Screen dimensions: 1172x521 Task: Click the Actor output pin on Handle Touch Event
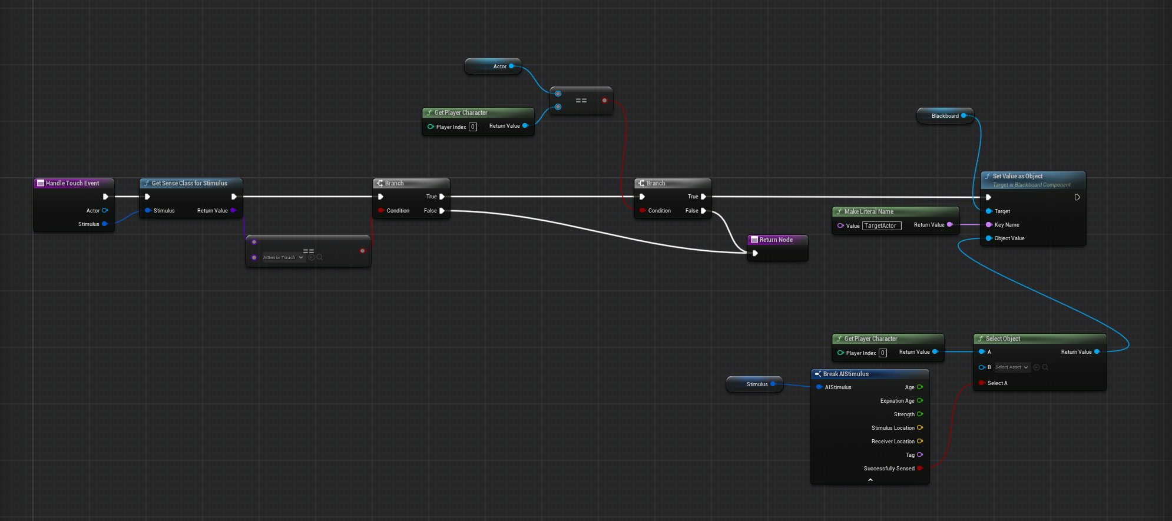(105, 211)
